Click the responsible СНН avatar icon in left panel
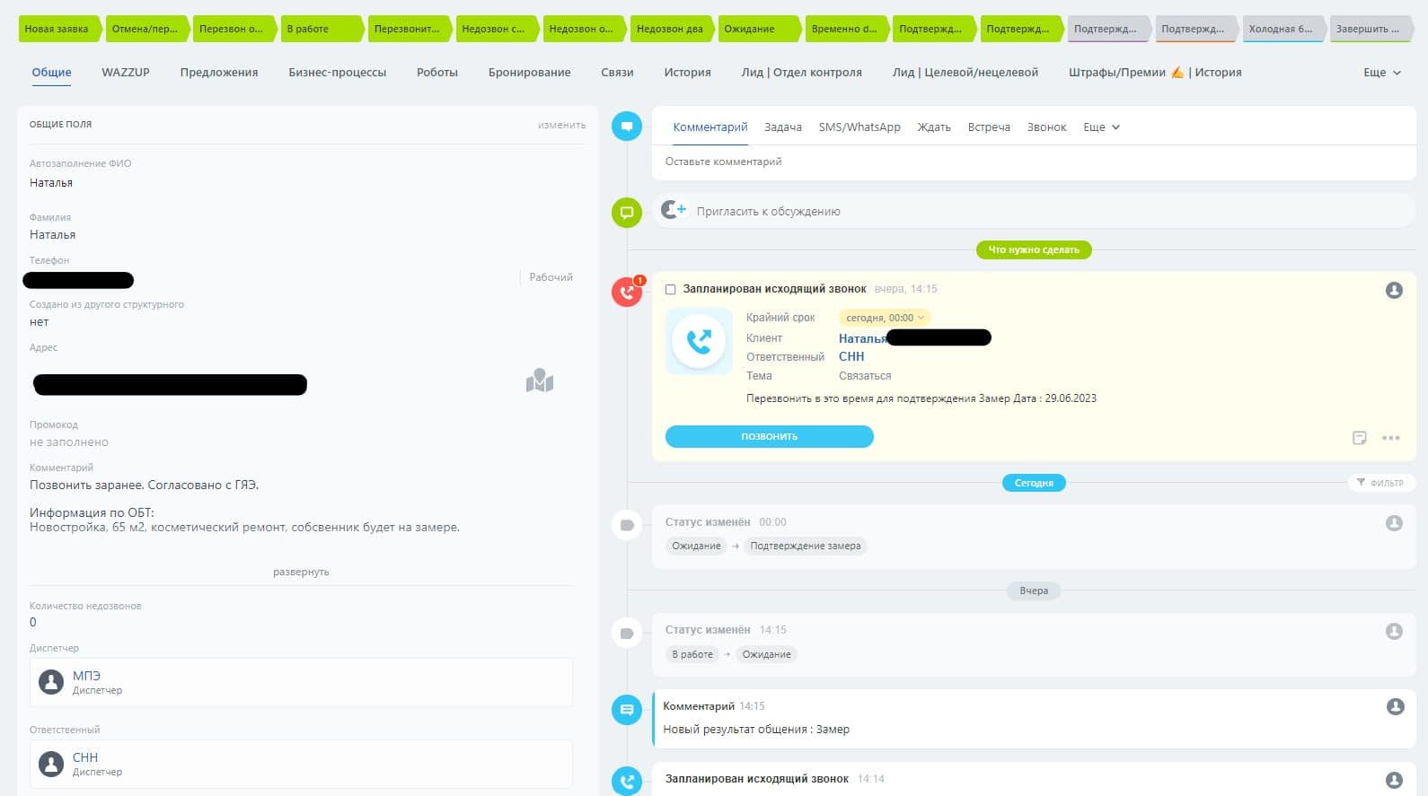The height and width of the screenshot is (796, 1428). click(x=51, y=764)
